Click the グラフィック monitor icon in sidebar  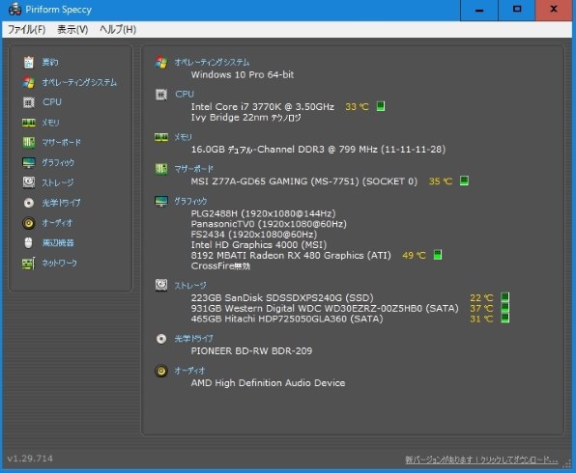coord(29,162)
